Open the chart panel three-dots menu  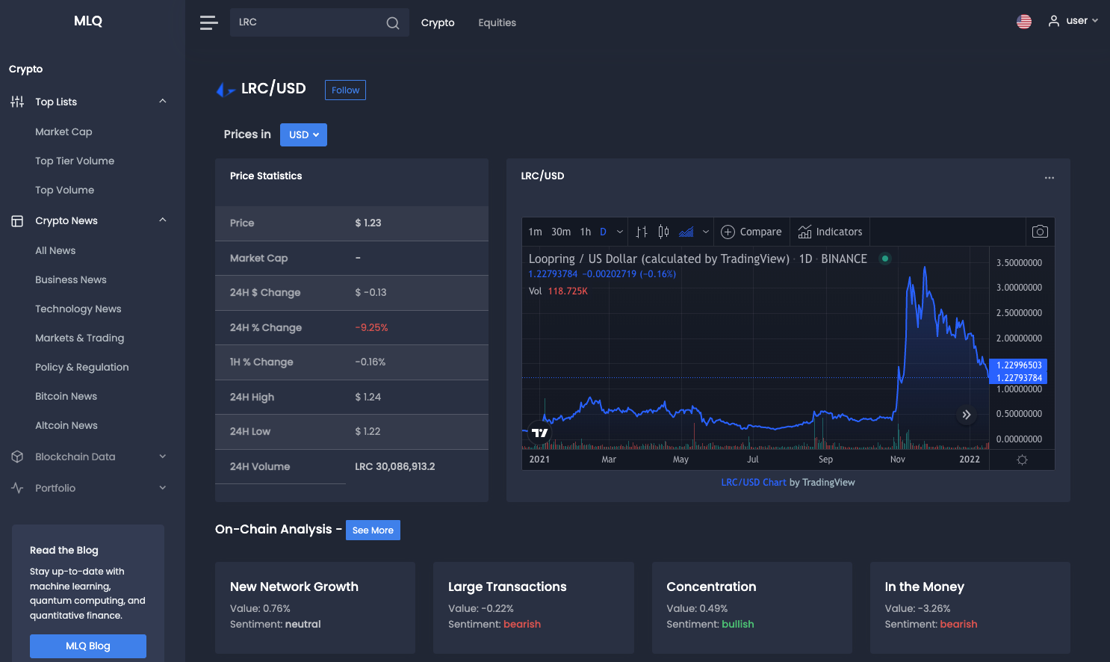tap(1049, 178)
